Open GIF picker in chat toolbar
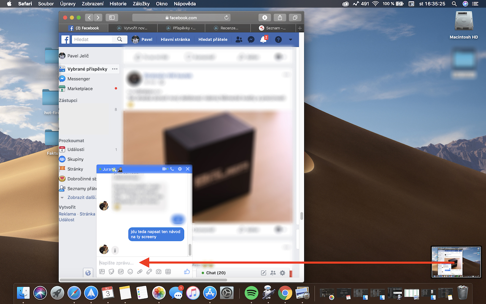The image size is (486, 304). 121,272
